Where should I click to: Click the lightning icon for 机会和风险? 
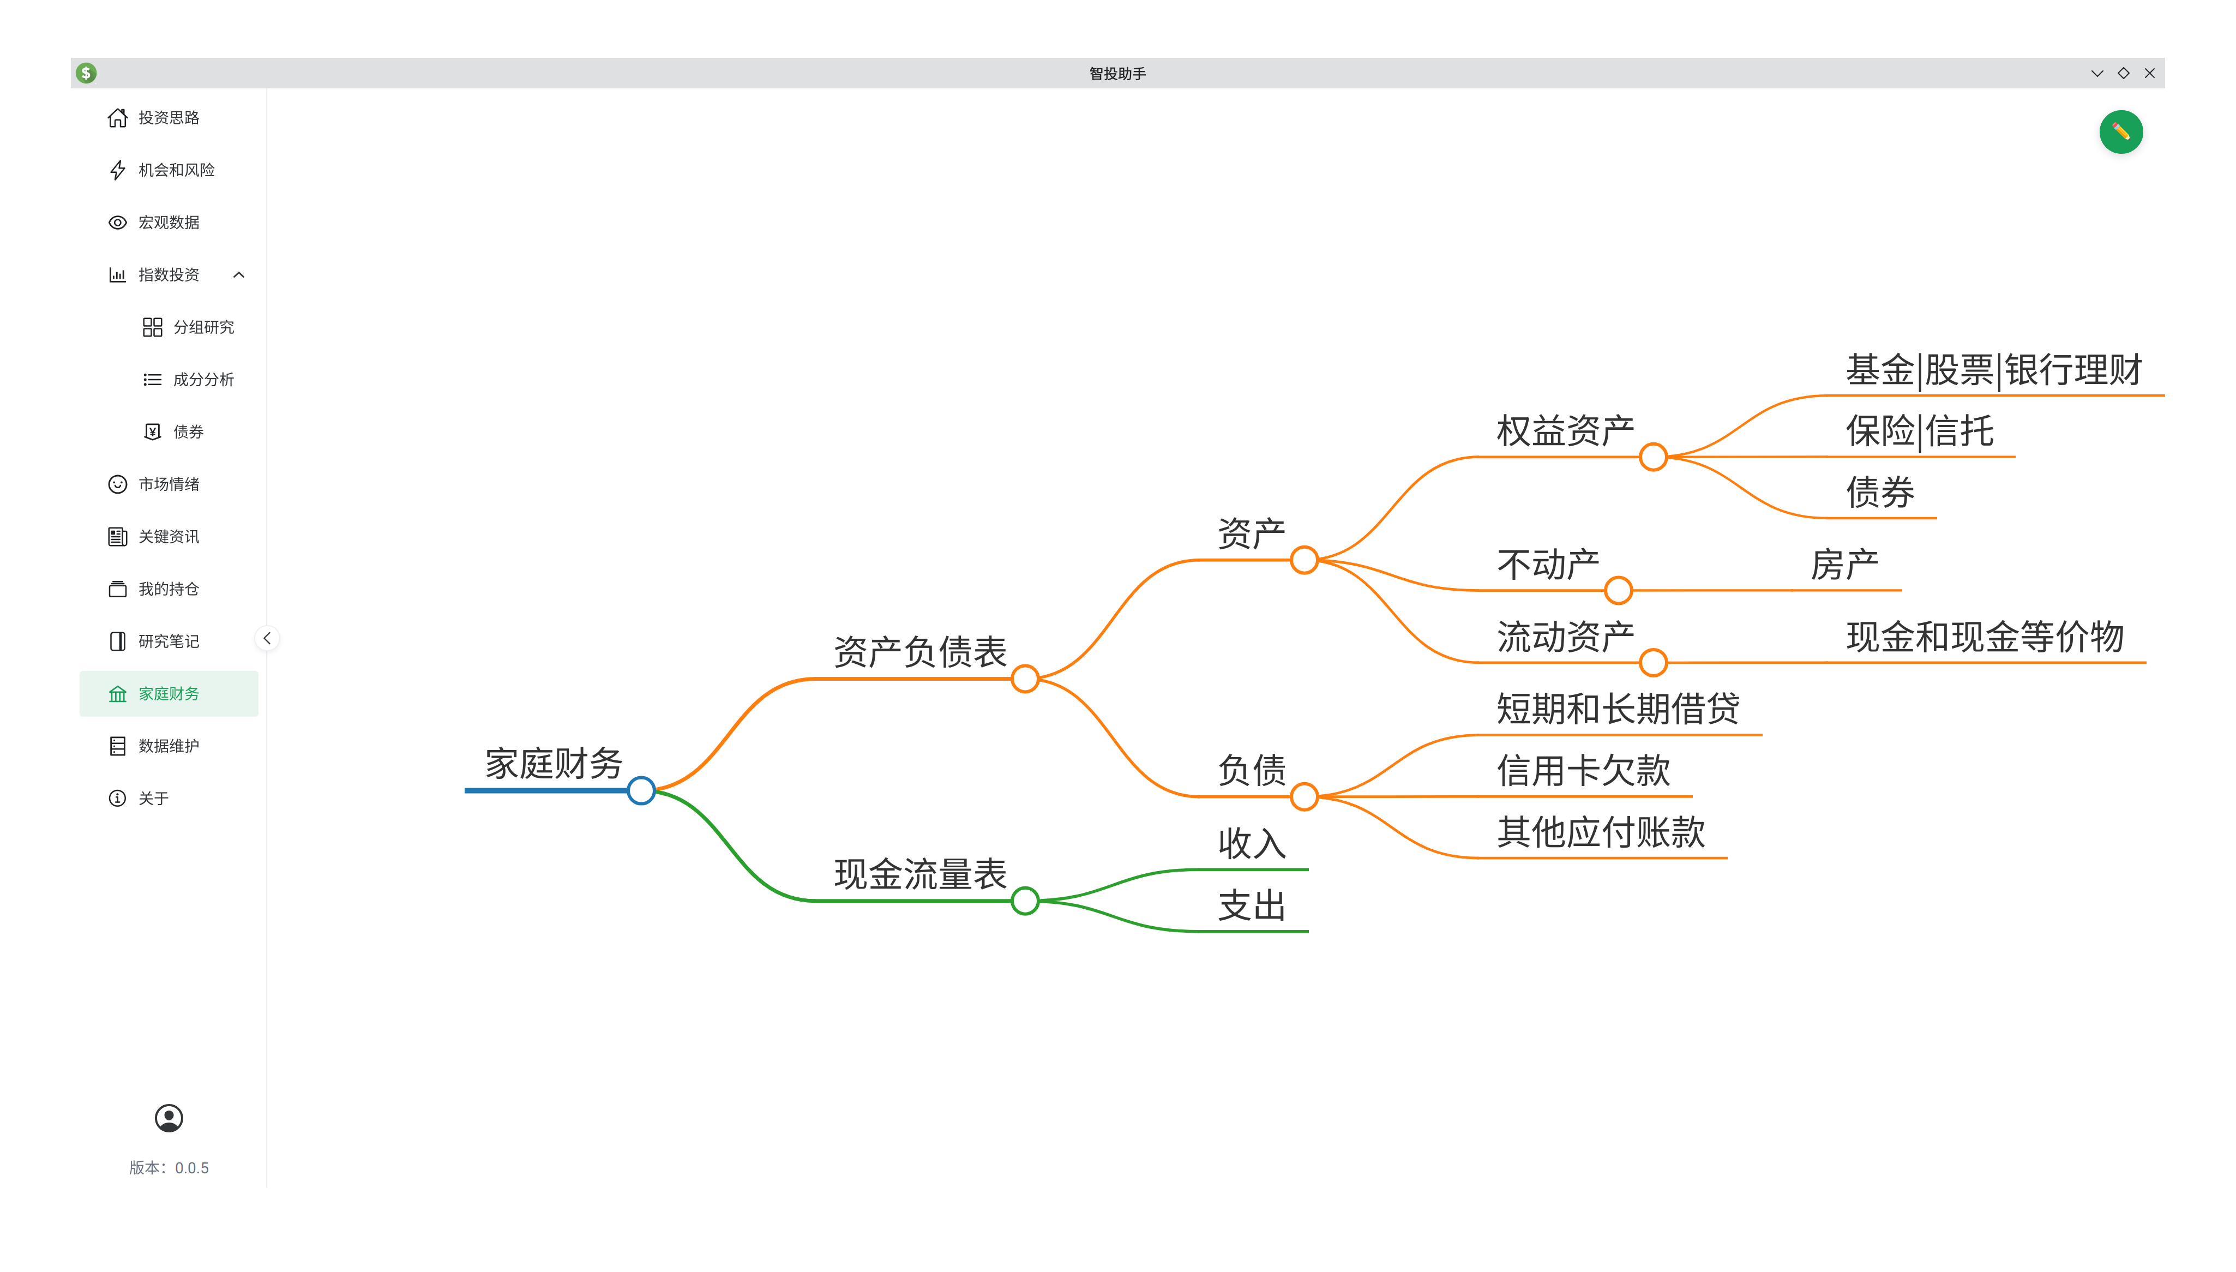point(118,170)
